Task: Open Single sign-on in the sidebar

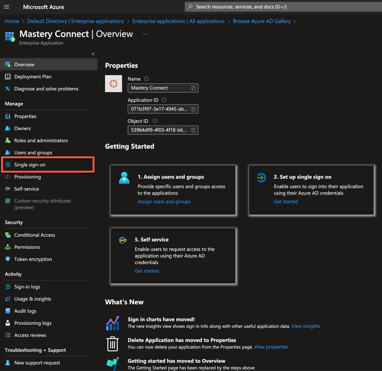Action: pyautogui.click(x=30, y=165)
